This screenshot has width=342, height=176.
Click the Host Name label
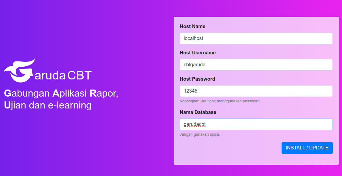tap(192, 27)
